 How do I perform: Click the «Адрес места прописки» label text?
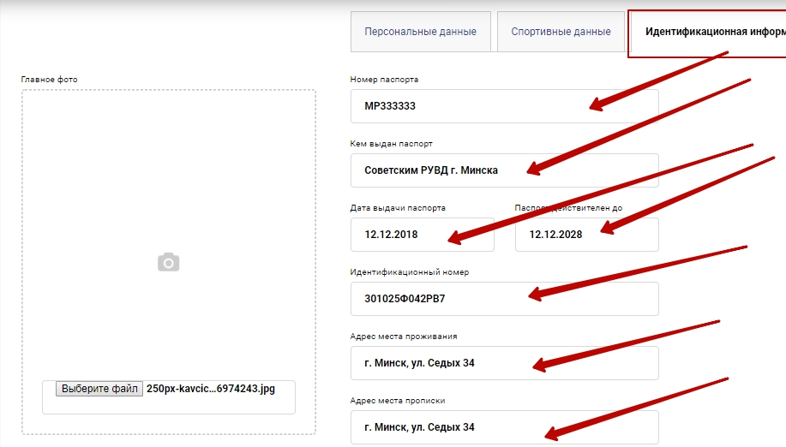[x=398, y=401]
